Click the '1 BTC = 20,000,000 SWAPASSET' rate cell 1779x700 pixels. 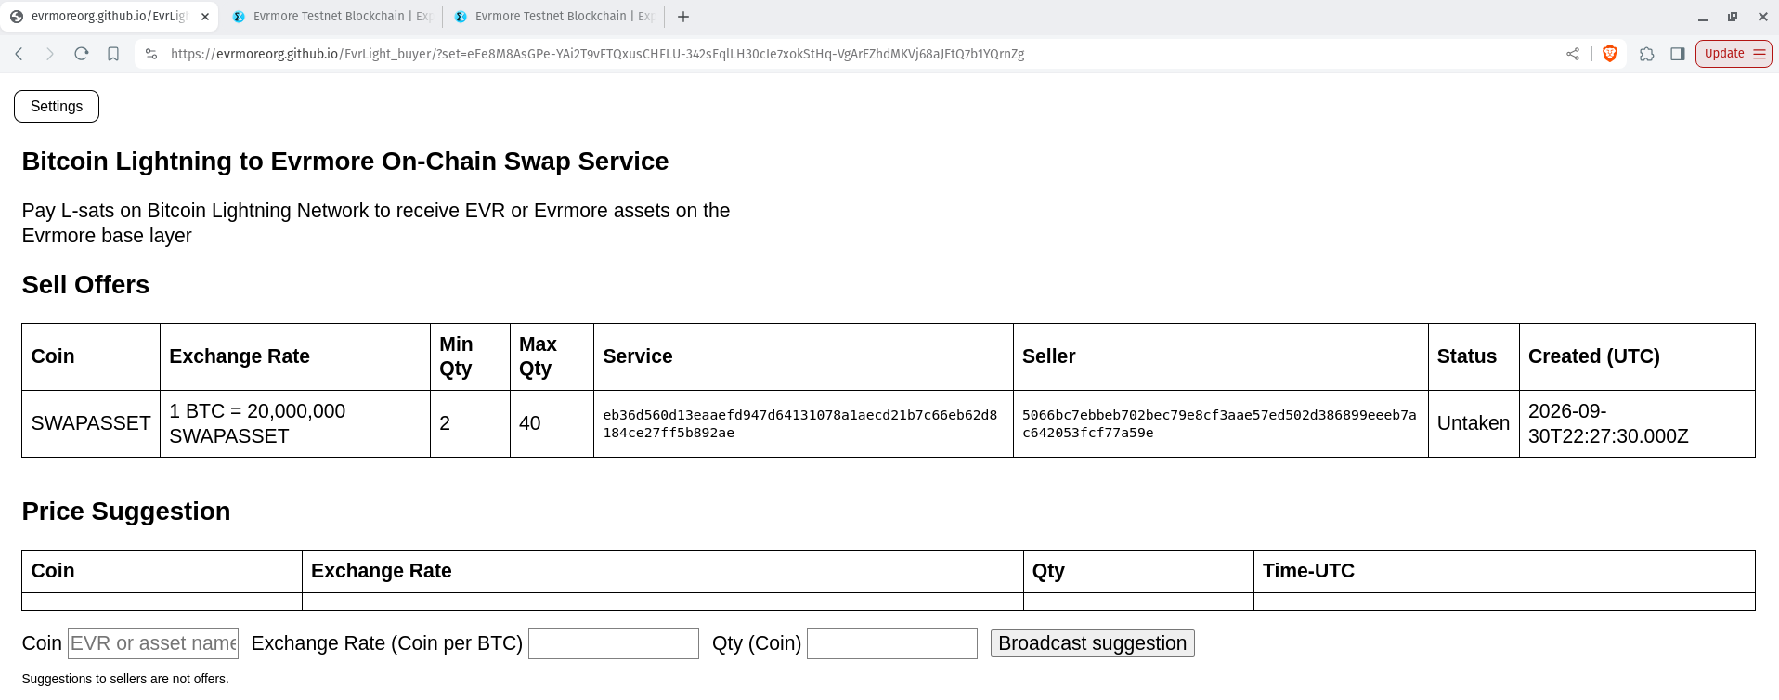tap(295, 423)
